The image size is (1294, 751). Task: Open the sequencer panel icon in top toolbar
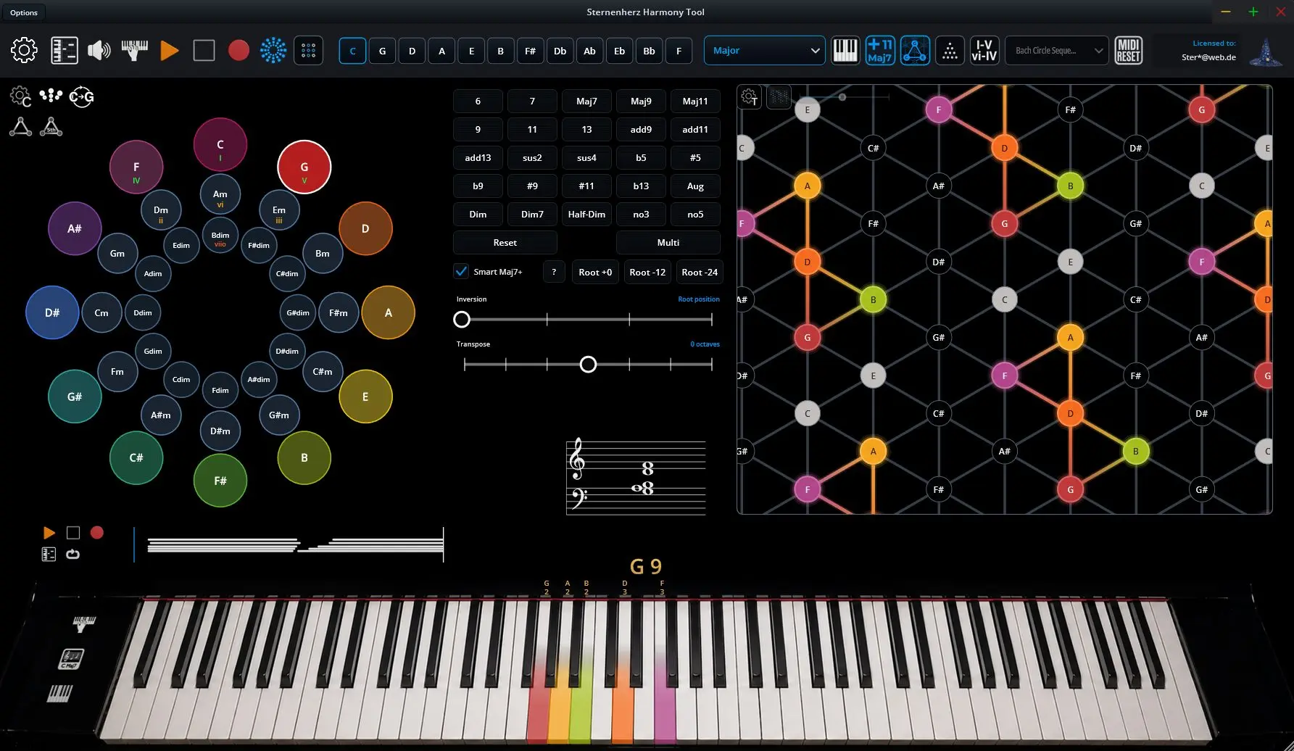65,50
